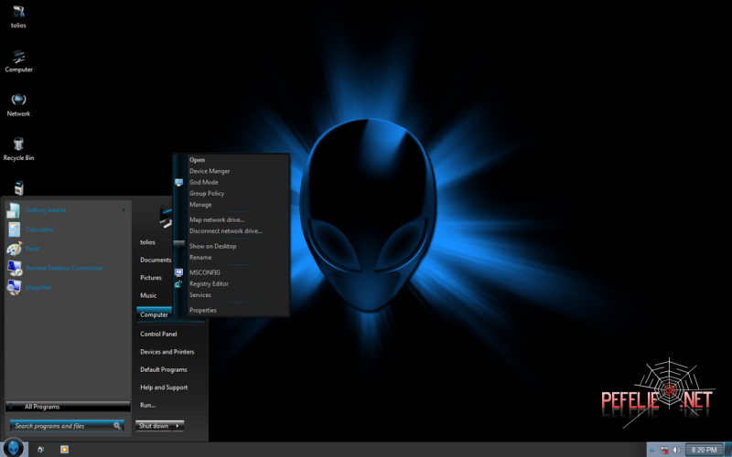Click the volume speaker tray icon
Viewport: 732px width, 457px height.
[x=676, y=450]
